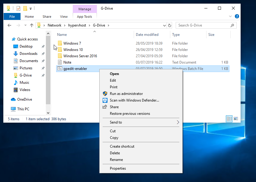Click the Help question mark icon
Image resolution: width=256 pixels, height=182 pixels.
tap(237, 16)
